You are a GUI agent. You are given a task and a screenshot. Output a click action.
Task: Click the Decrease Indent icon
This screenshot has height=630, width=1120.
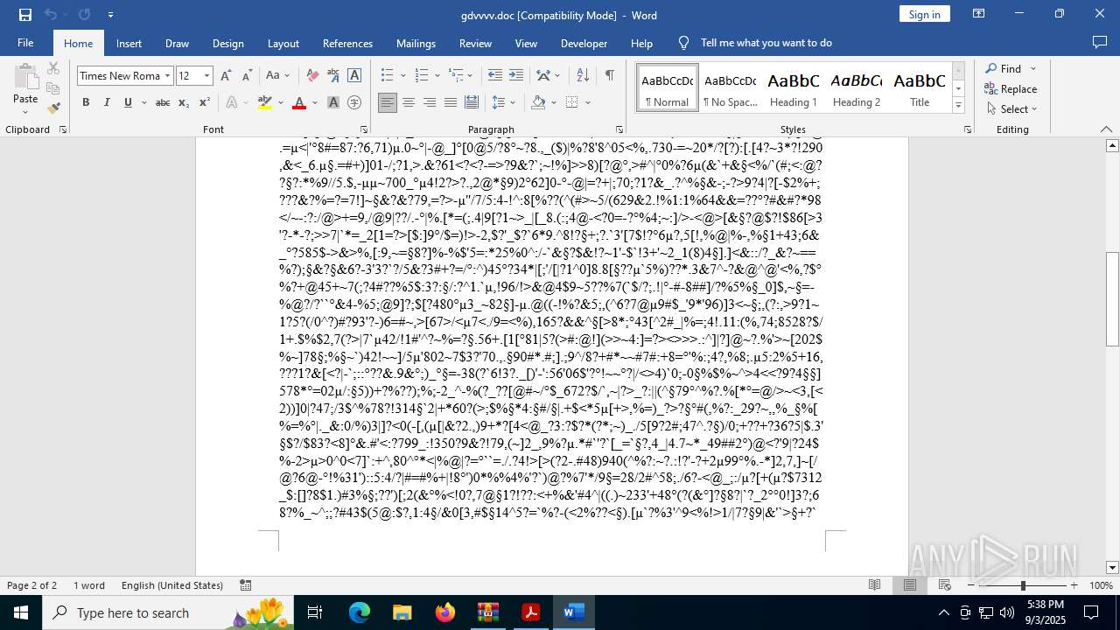tap(495, 76)
